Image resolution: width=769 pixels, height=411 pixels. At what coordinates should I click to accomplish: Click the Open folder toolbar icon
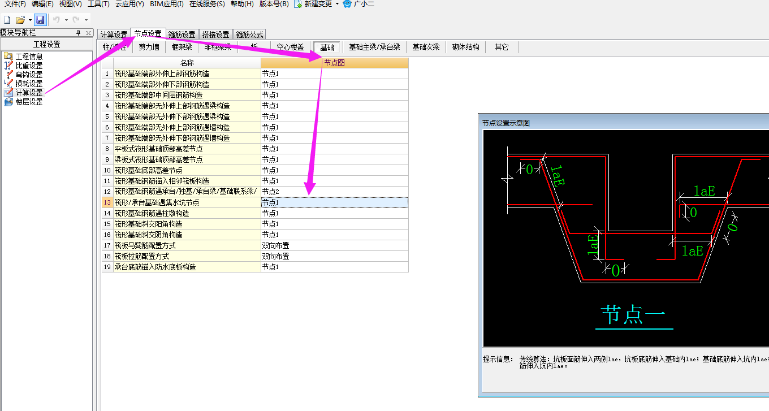(x=20, y=20)
